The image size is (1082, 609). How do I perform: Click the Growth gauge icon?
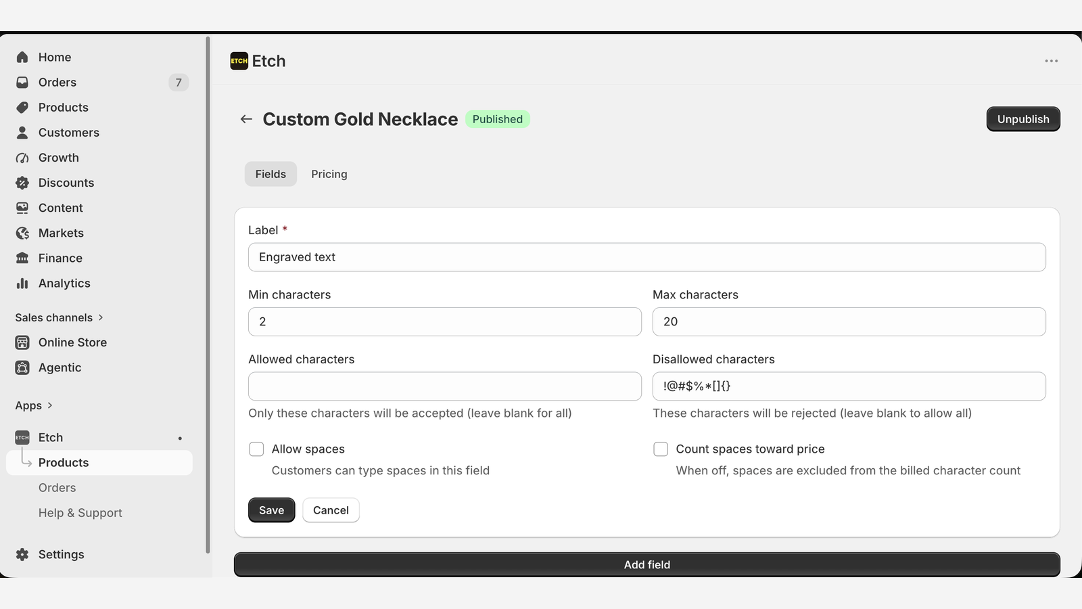[x=22, y=158]
